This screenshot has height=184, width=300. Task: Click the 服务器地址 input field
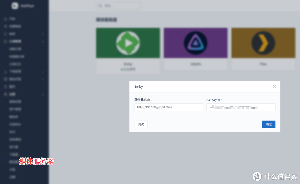(x=169, y=107)
